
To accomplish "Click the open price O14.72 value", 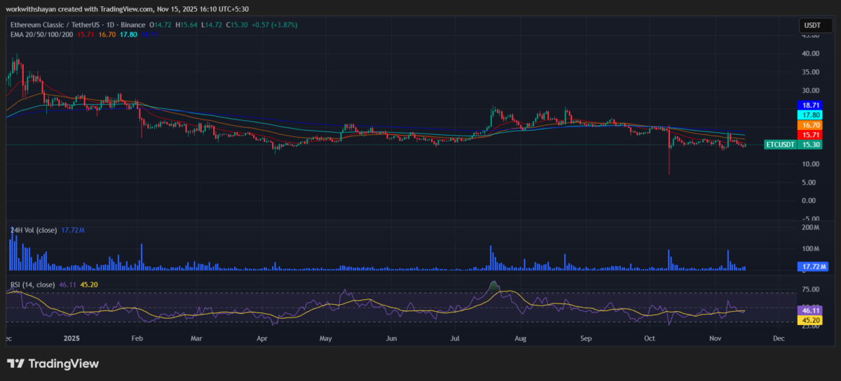I will tap(161, 24).
